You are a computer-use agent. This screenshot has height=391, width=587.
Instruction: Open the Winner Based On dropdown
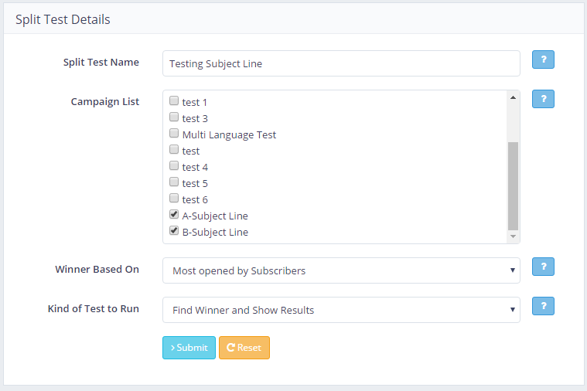tap(341, 270)
